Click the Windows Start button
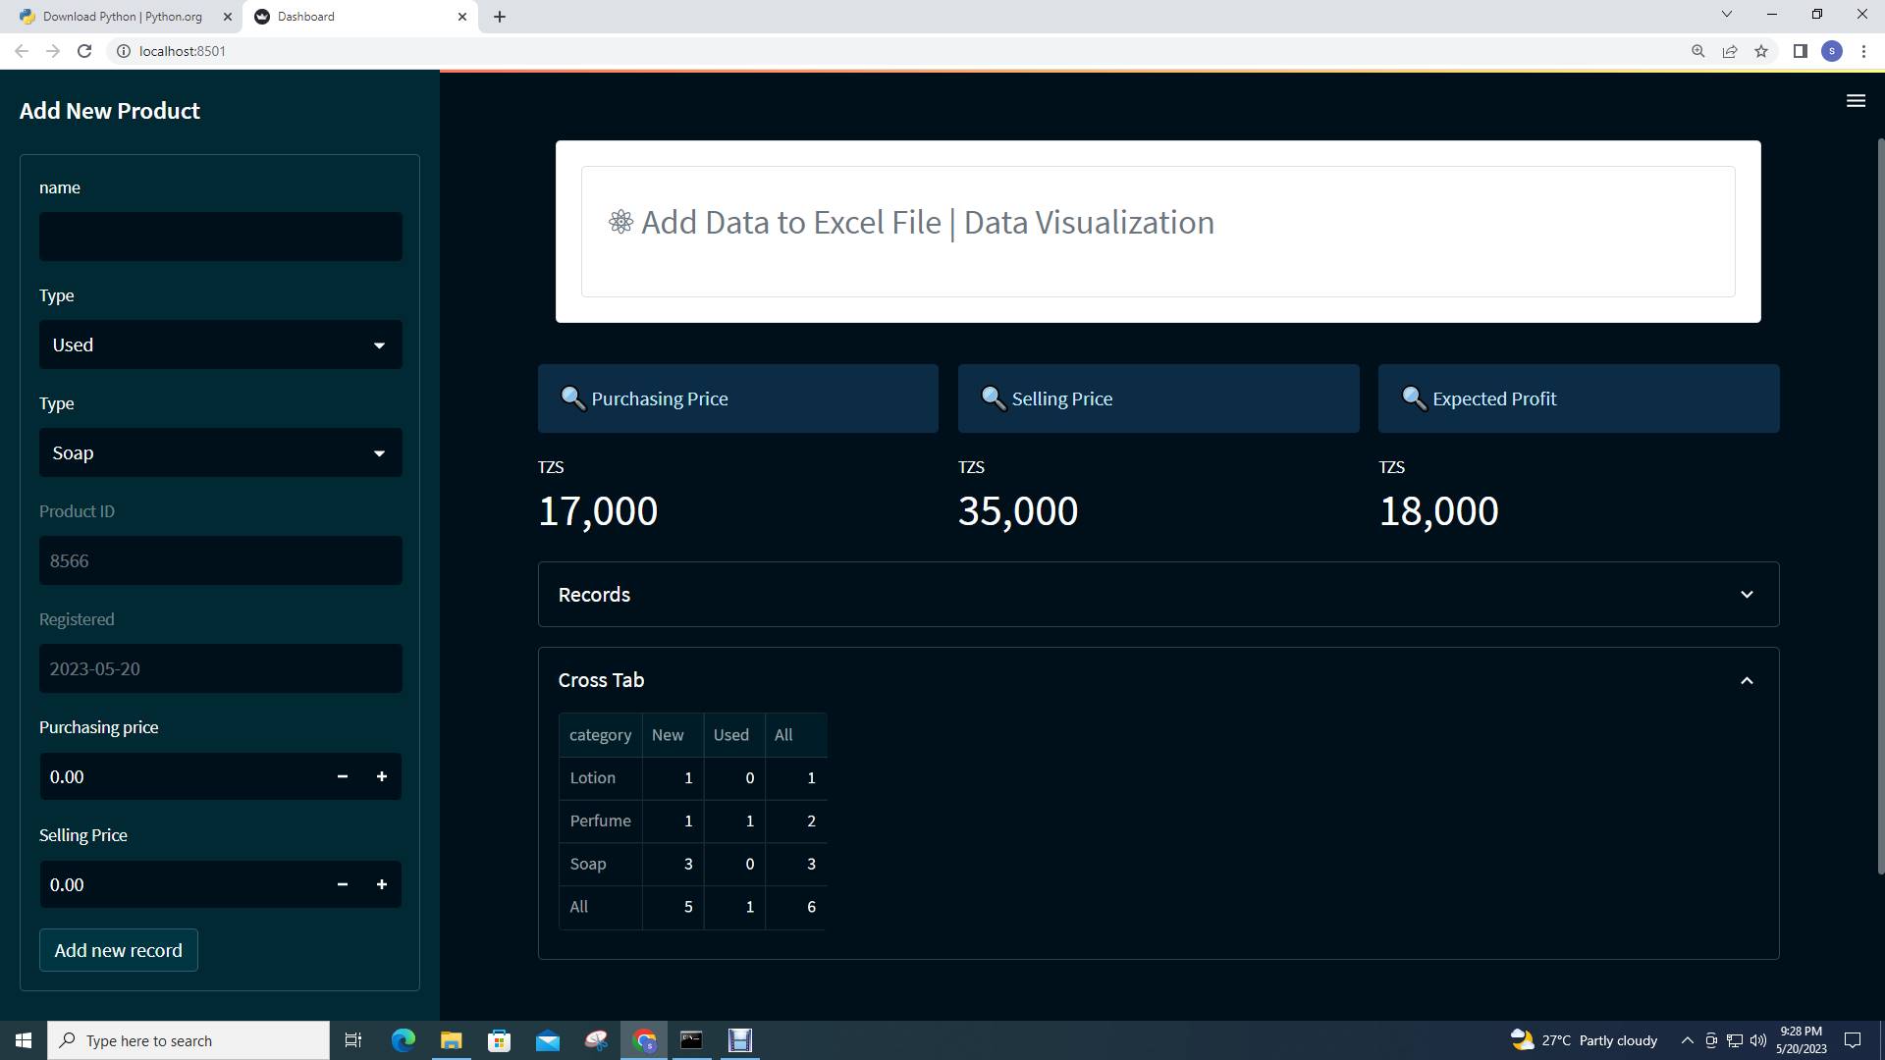 tap(22, 1039)
